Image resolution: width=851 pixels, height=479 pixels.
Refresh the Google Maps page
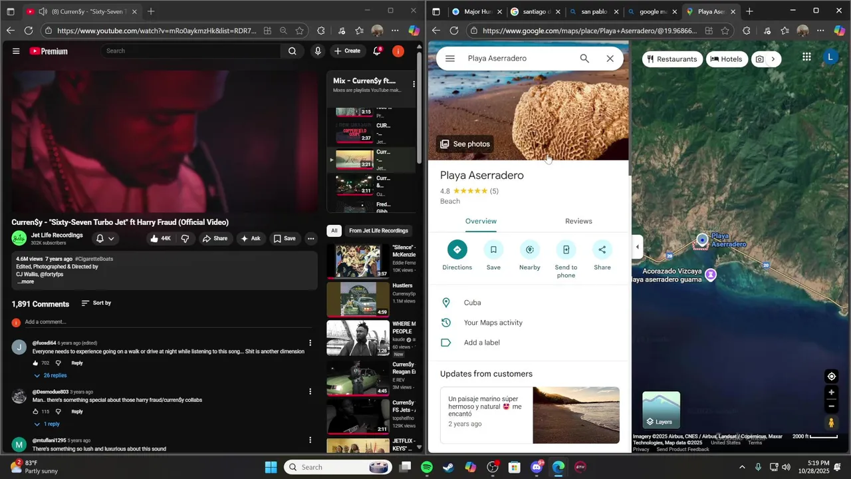pos(454,31)
